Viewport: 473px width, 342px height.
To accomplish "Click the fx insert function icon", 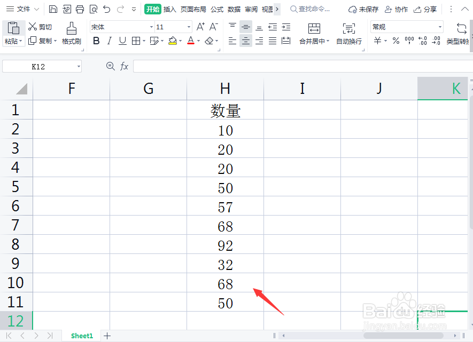I will [124, 66].
